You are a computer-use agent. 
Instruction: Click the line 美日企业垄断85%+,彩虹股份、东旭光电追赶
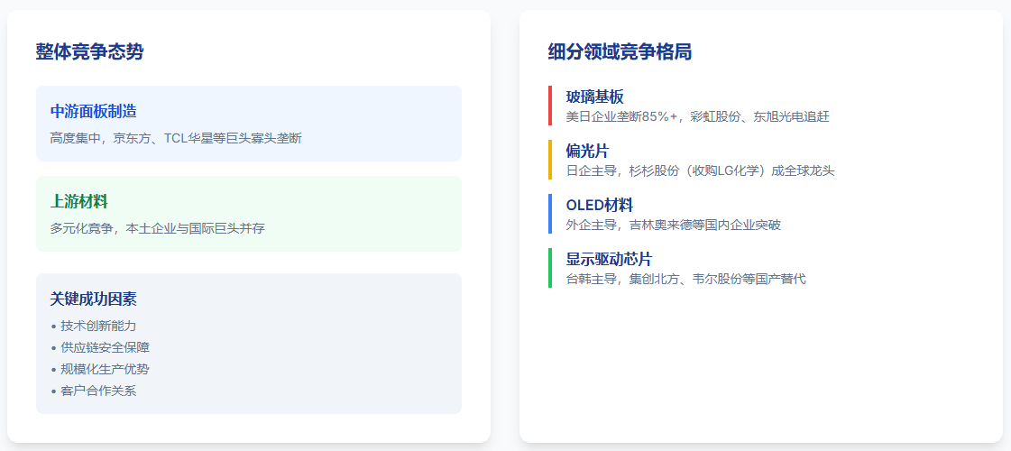tap(698, 116)
